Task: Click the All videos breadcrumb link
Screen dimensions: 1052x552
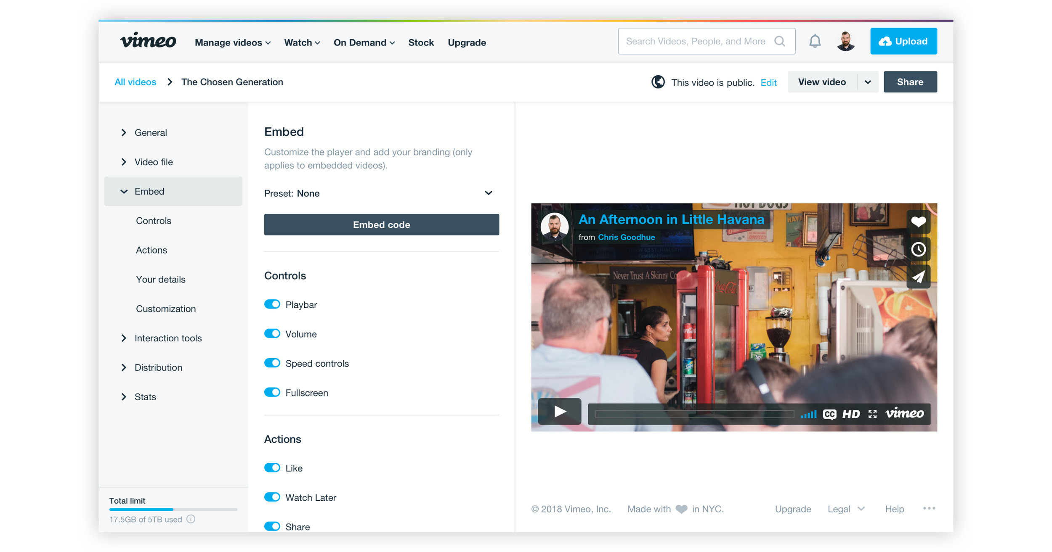Action: point(135,82)
